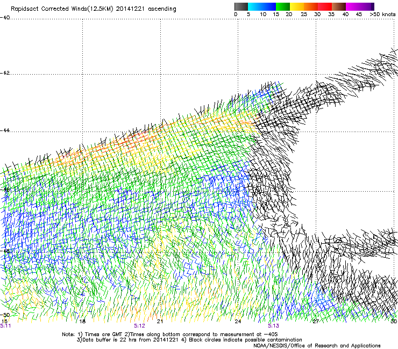This screenshot has height=349, width=398.
Task: Click the '27' longitude axis label
Action: 316,322
